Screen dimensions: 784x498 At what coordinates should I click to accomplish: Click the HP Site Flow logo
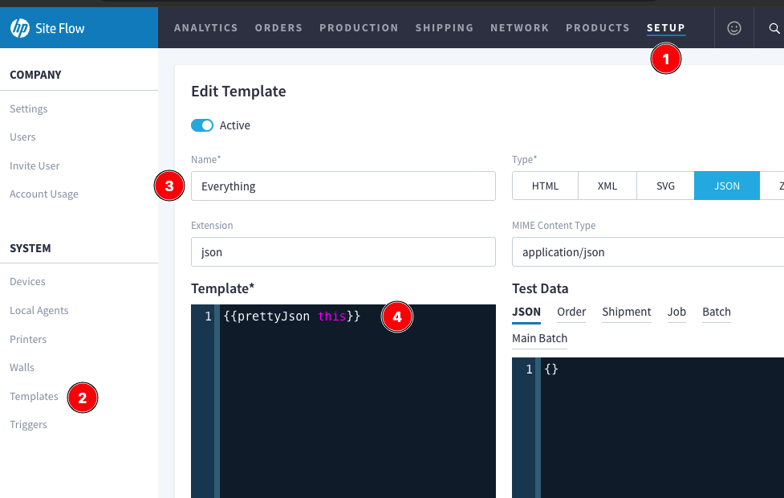coord(48,29)
